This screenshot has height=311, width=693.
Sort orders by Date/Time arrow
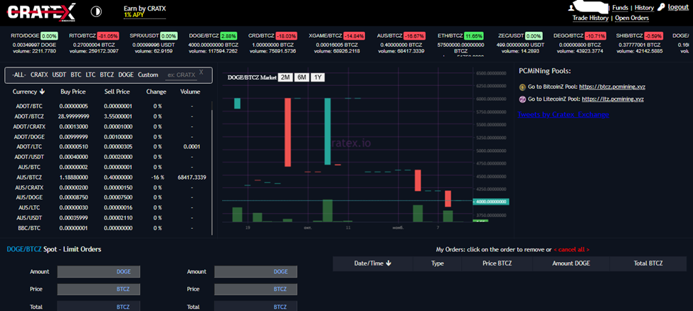388,263
